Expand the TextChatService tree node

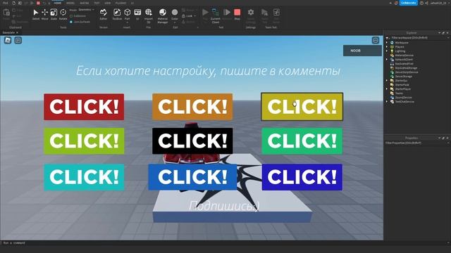coord(387,101)
